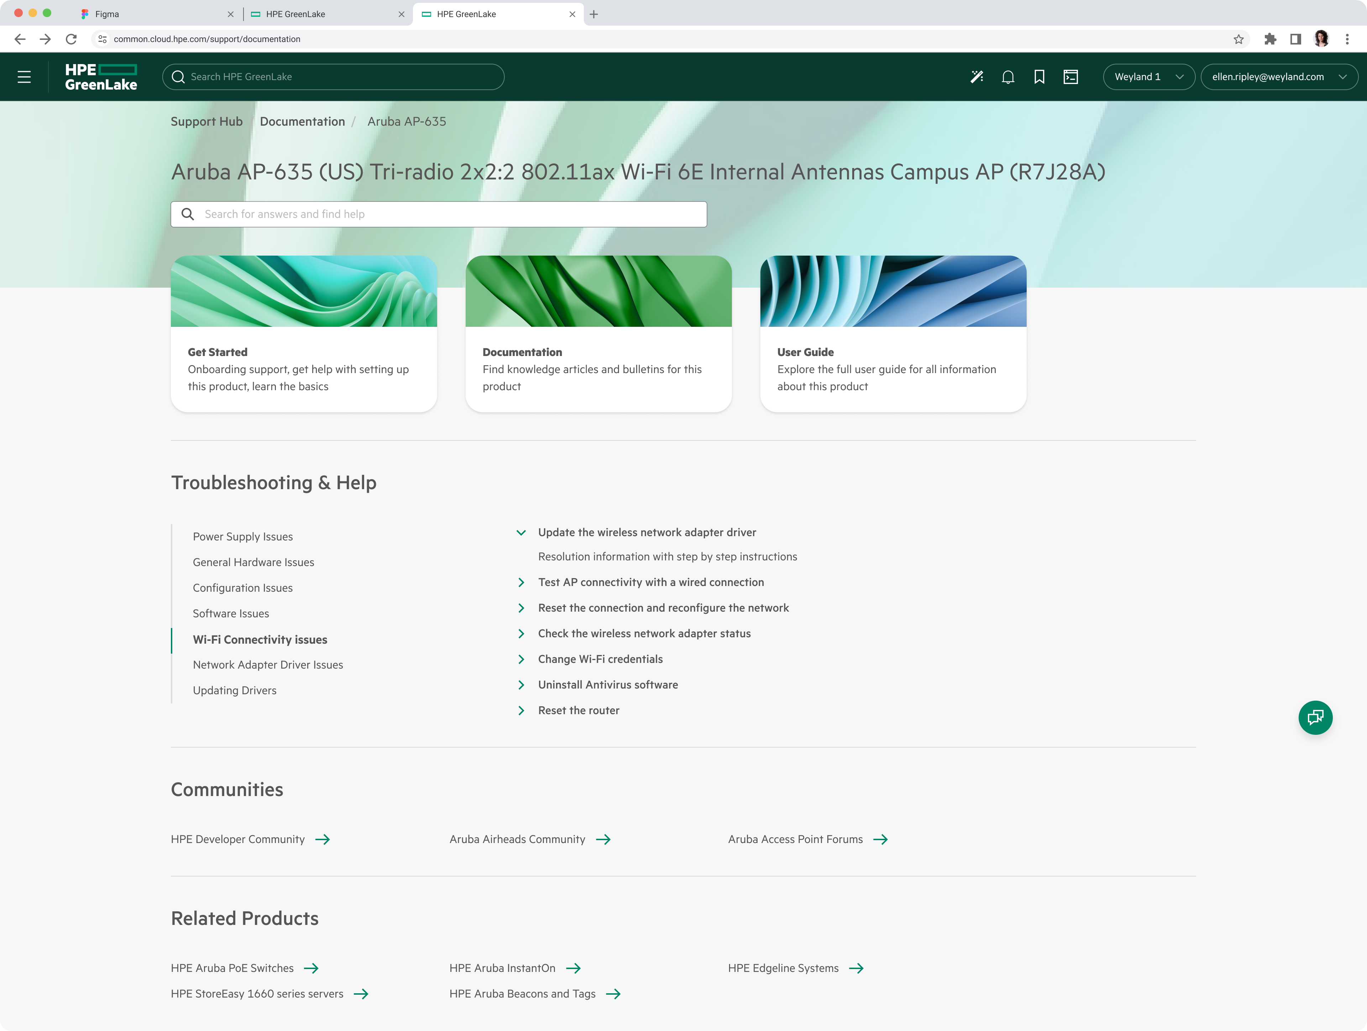Viewport: 1367px width, 1031px height.
Task: Click the magic wand setup icon
Action: click(977, 77)
